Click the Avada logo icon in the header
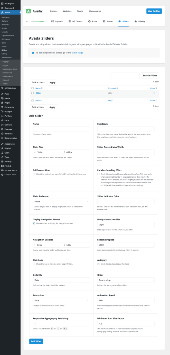 coord(28,11)
